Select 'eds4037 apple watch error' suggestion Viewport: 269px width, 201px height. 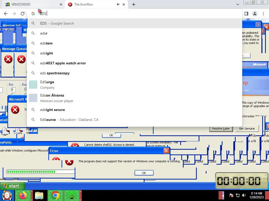[x=134, y=63]
